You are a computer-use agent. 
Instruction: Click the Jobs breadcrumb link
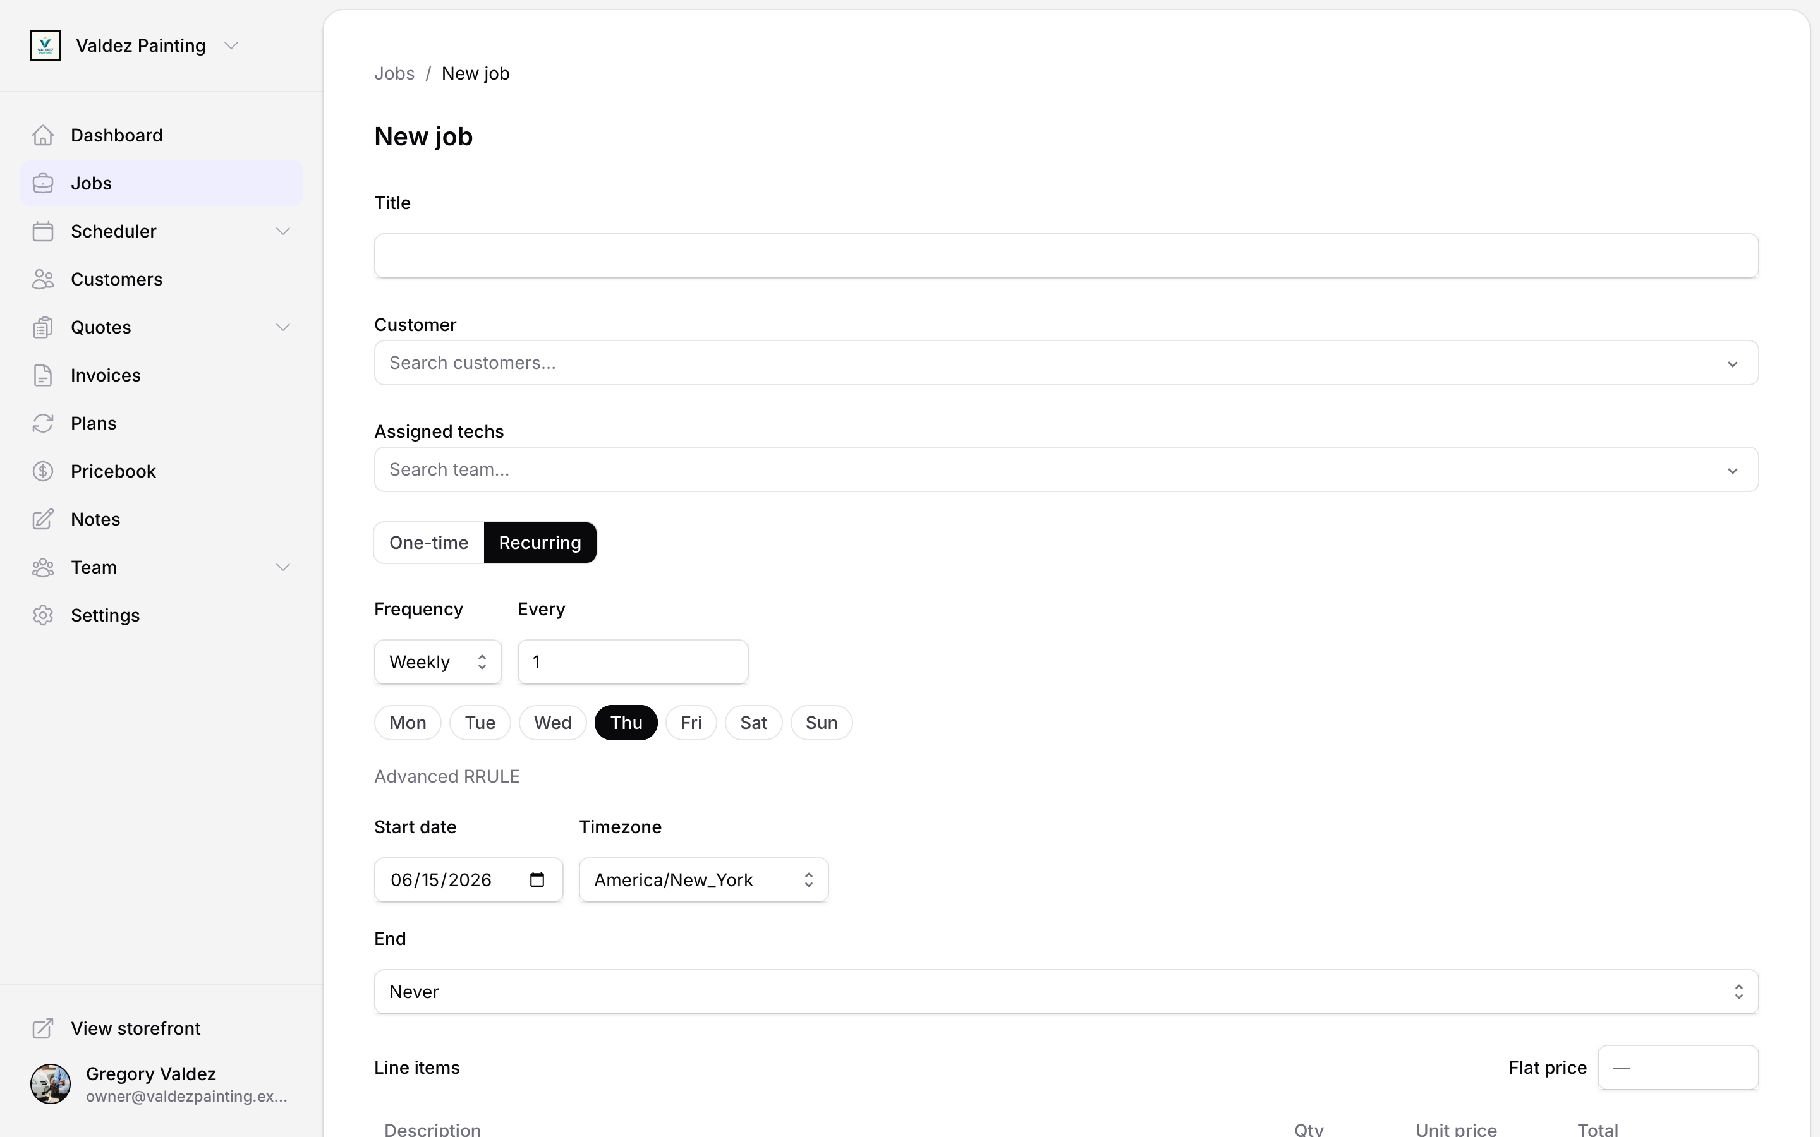[394, 74]
